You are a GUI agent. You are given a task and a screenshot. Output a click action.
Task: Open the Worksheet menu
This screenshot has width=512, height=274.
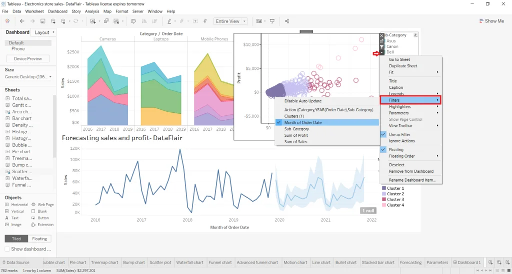[x=34, y=11]
